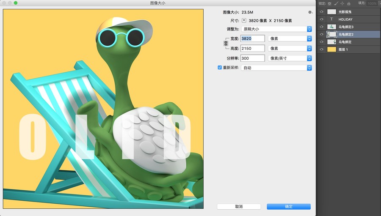The image size is (381, 216).
Task: Hide the 乌龟绑定3 layer
Action: 321,27
